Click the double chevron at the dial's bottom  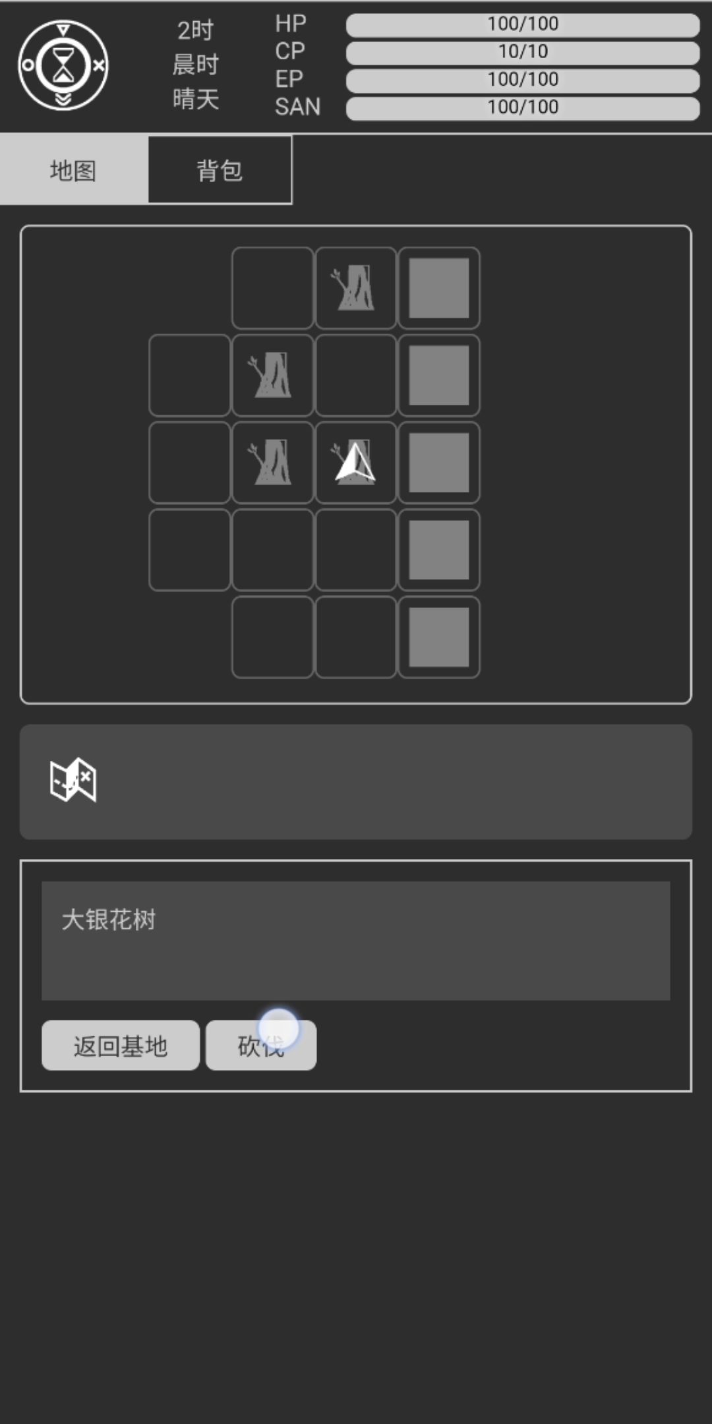point(63,99)
